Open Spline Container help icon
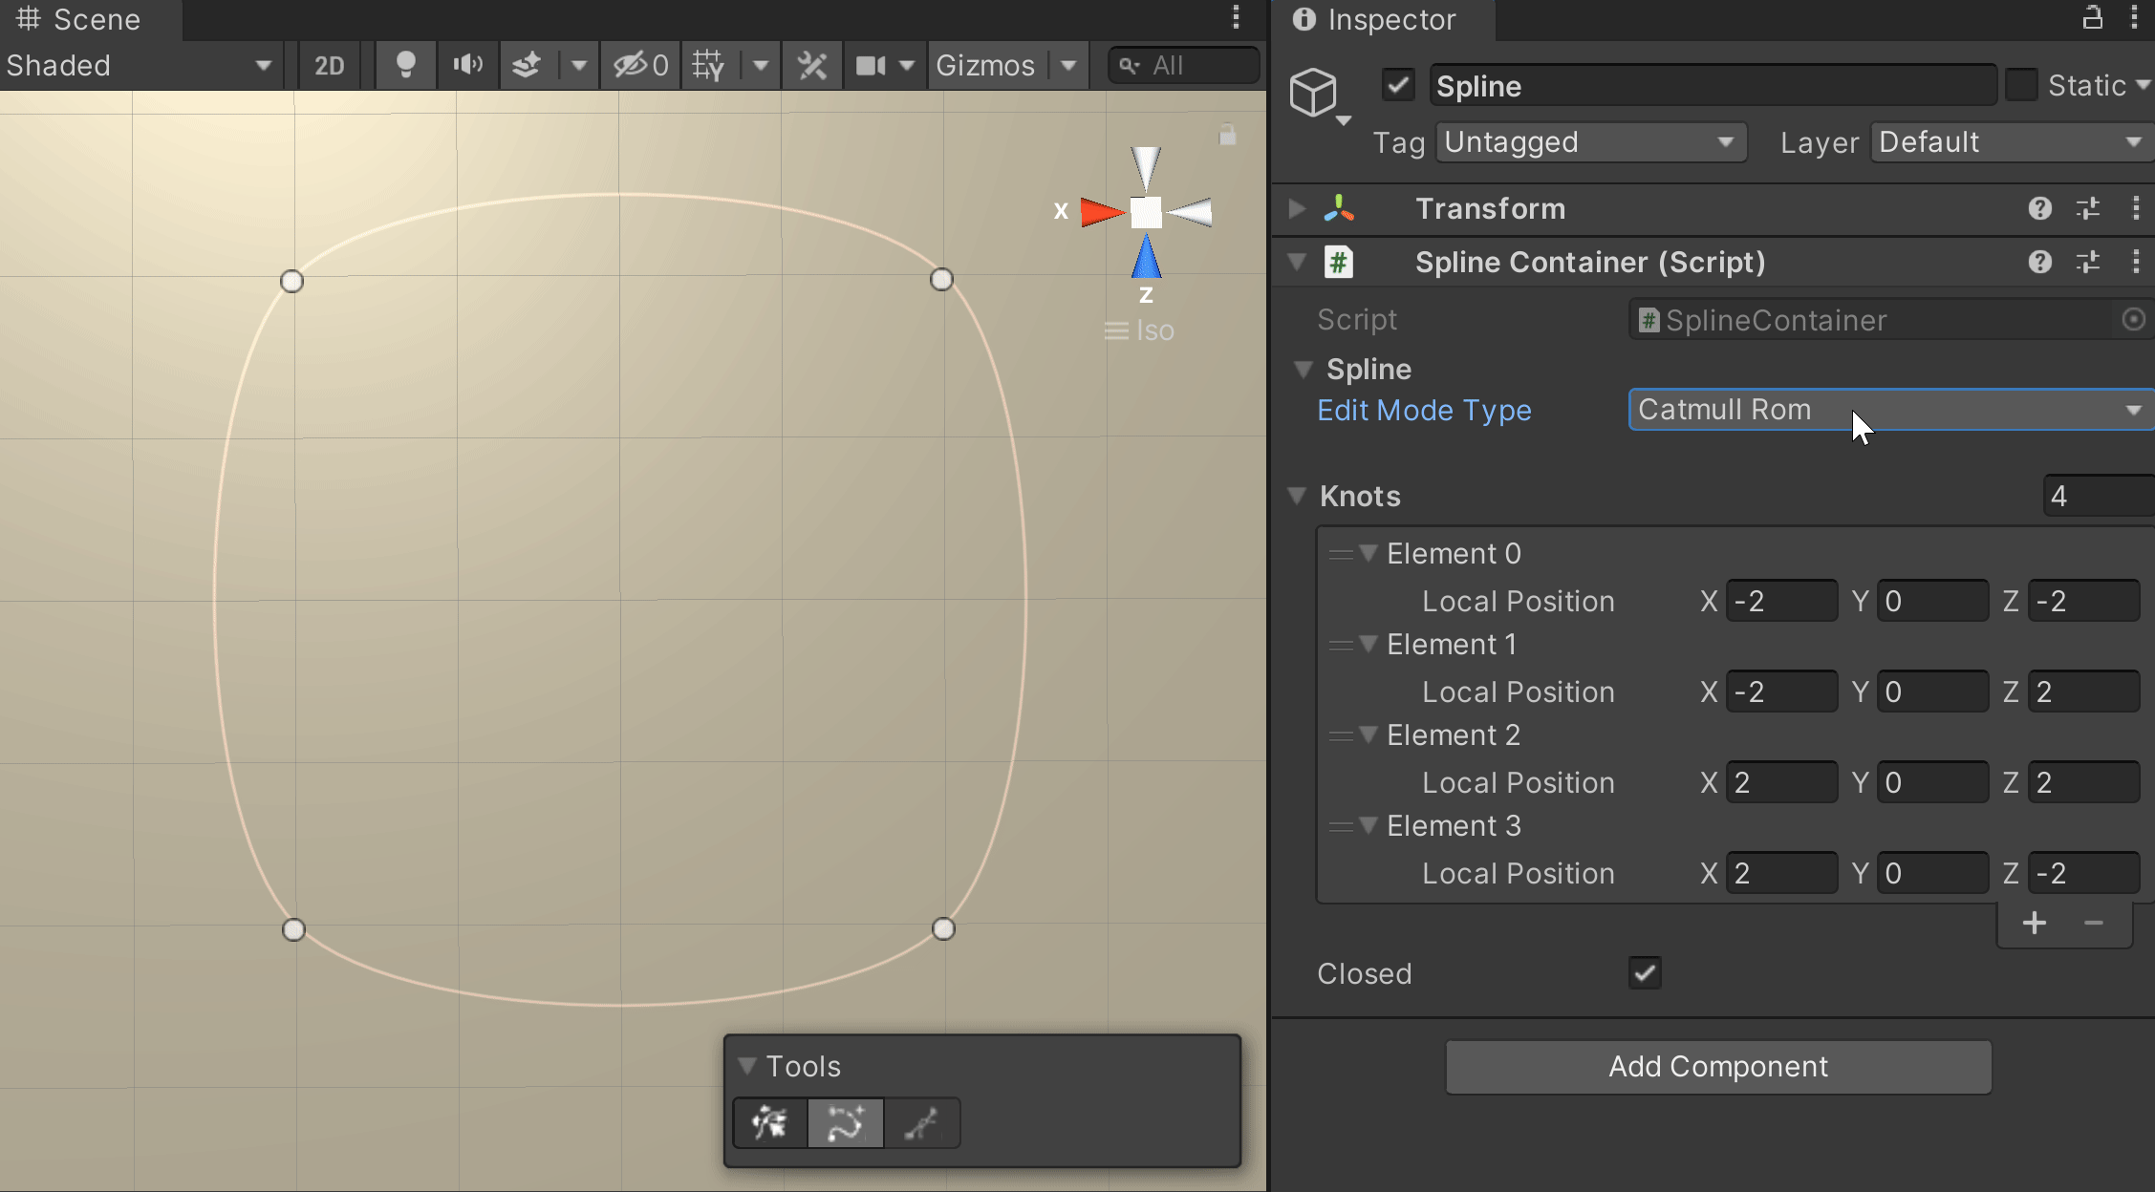2155x1192 pixels. tap(2039, 262)
